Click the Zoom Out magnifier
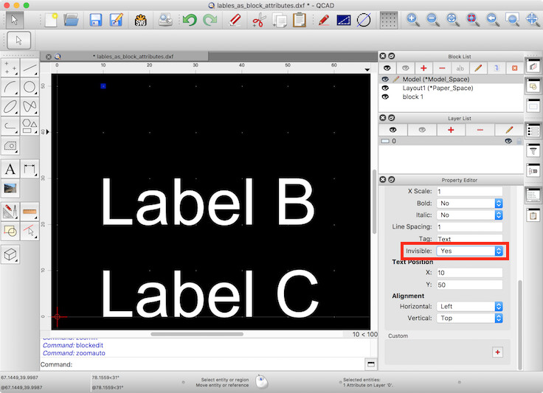 pyautogui.click(x=432, y=19)
